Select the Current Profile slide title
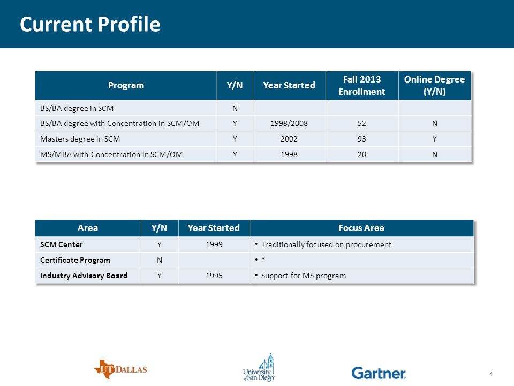The height and width of the screenshot is (386, 514). pos(90,24)
